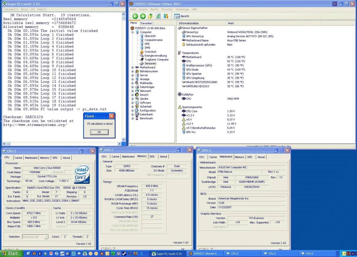This screenshot has height=257, width=357.
Task: Click the Firefox icon in quick launch
Action: tap(136, 254)
